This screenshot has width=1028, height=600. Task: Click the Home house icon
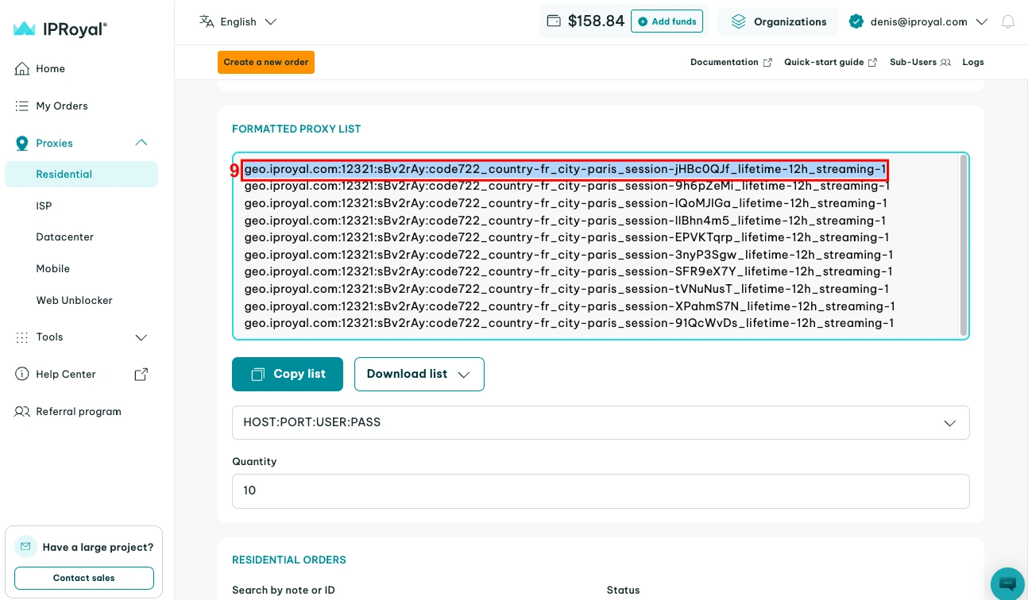22,69
